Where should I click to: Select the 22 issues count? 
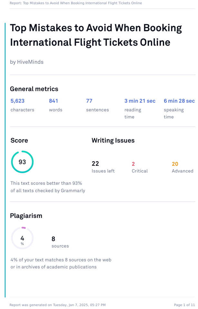pos(95,164)
